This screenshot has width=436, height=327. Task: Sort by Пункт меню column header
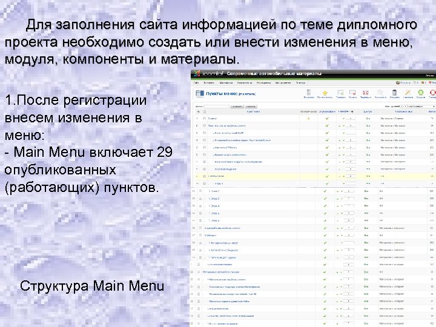tap(253, 111)
